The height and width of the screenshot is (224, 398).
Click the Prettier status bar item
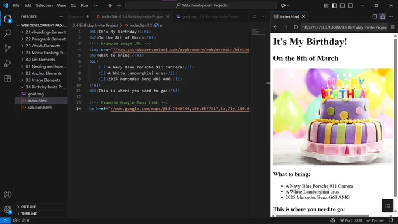pyautogui.click(x=375, y=220)
